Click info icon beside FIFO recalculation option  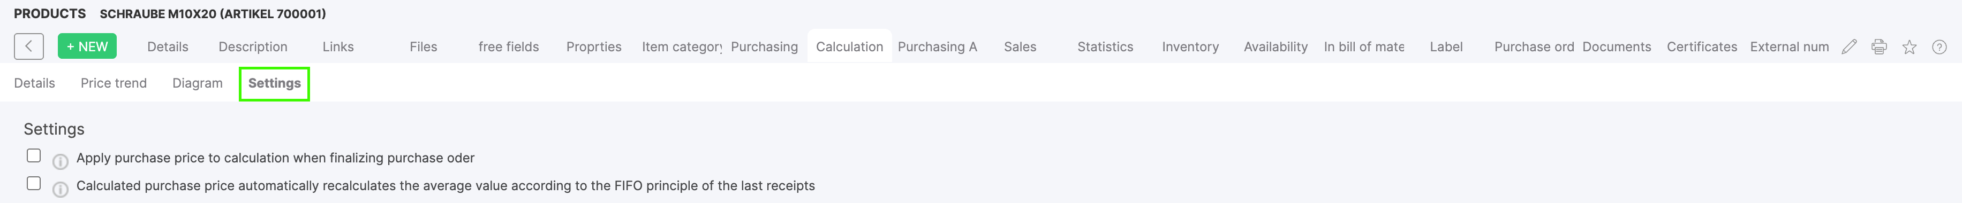[60, 189]
